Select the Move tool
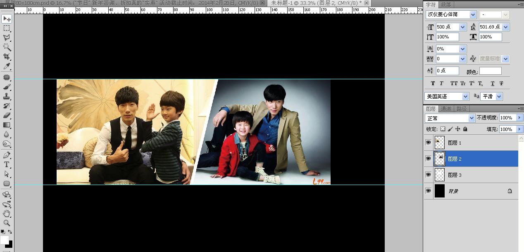This screenshot has width=524, height=252. point(7,19)
